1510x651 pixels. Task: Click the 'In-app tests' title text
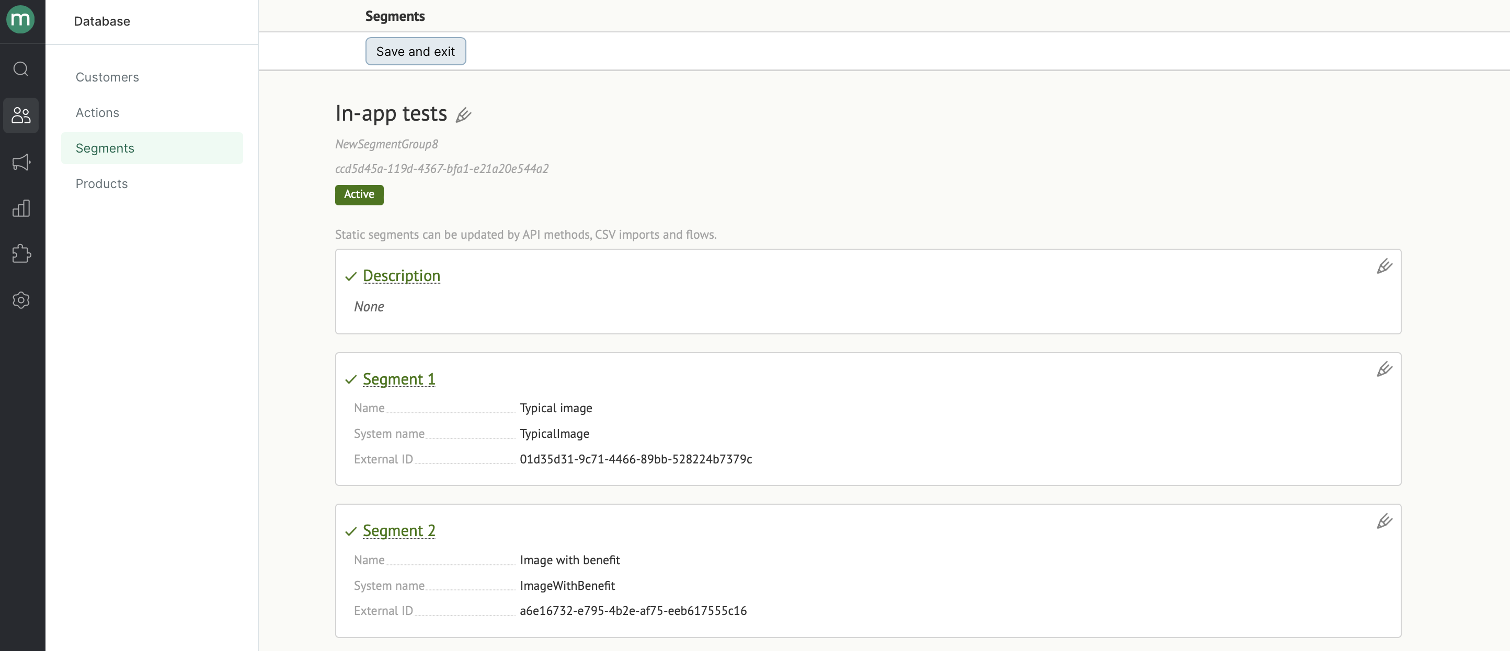tap(391, 113)
